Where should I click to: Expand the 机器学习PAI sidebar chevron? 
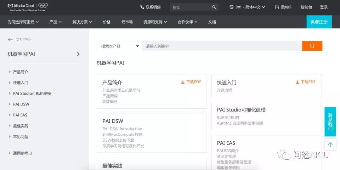click(78, 54)
